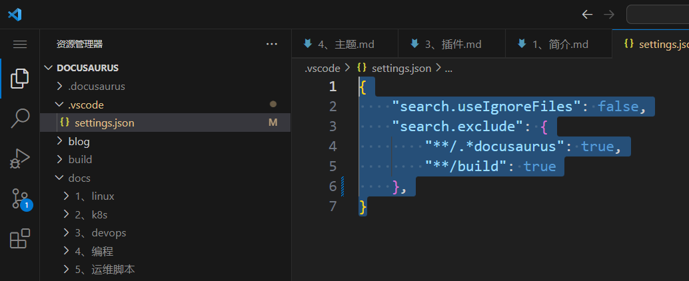Image resolution: width=689 pixels, height=281 pixels.
Task: Click the "search.exclude" key
Action: 458,127
